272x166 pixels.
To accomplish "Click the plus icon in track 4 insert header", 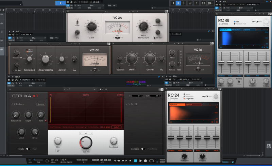I will [170, 76].
